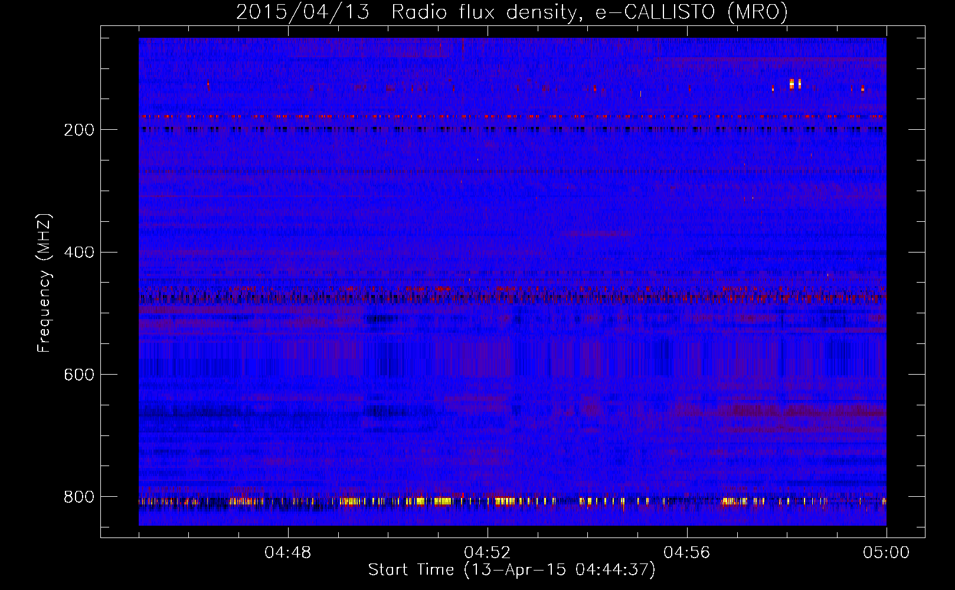Click the 600 frequency tick label
Screen dimensions: 955x590
coord(79,375)
